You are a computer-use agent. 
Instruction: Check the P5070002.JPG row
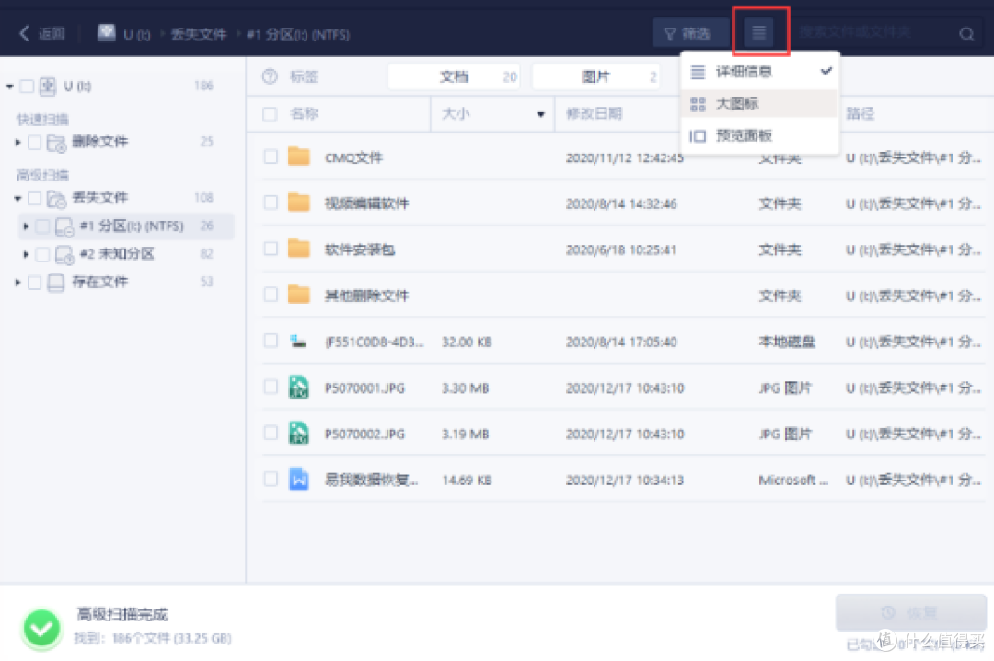point(271,434)
